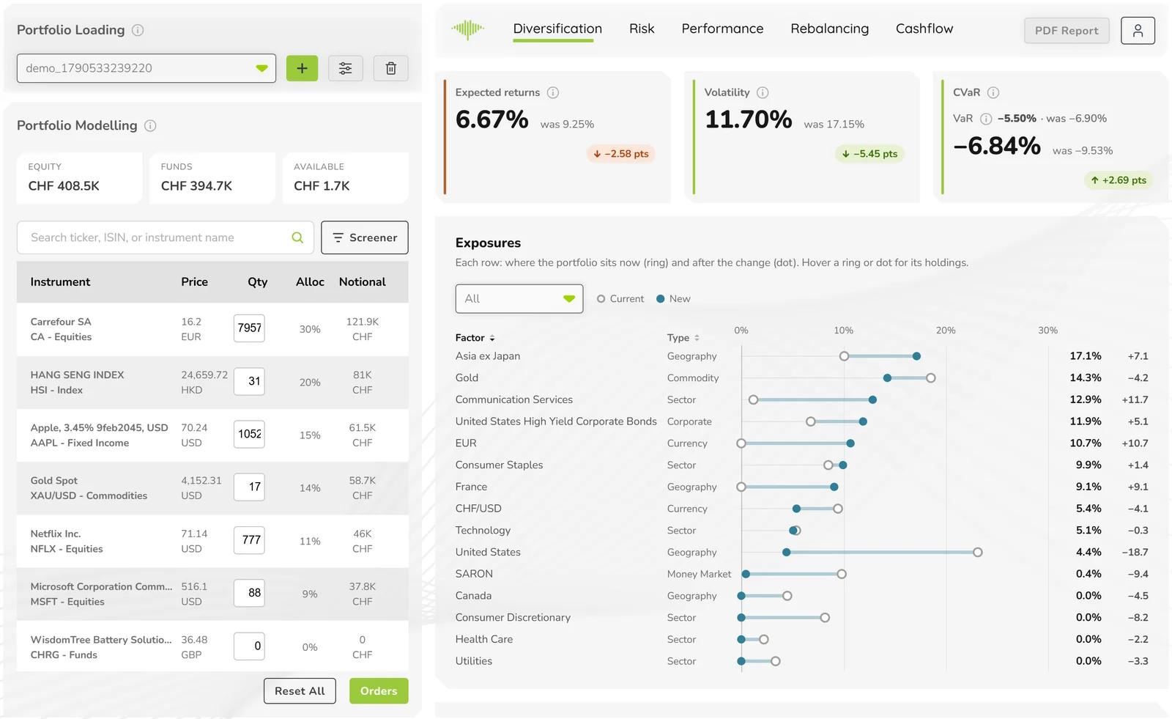
Task: Click the Carrefour SA quantity field
Action: (x=249, y=328)
